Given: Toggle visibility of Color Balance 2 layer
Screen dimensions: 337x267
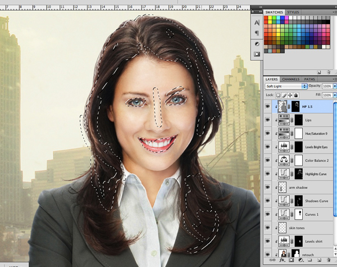Looking at the screenshot, I should click(x=267, y=160).
